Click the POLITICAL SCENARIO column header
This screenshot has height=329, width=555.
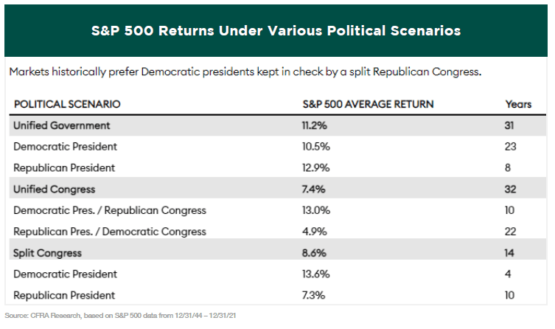click(67, 104)
